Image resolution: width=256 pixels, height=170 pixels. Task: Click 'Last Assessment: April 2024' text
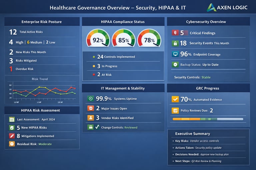click(x=36, y=120)
